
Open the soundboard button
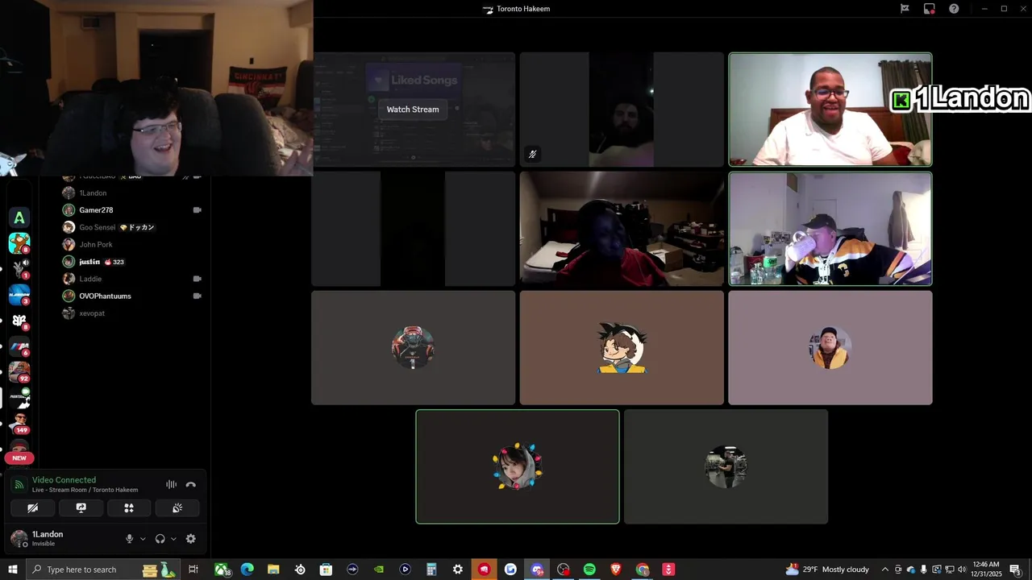[177, 507]
